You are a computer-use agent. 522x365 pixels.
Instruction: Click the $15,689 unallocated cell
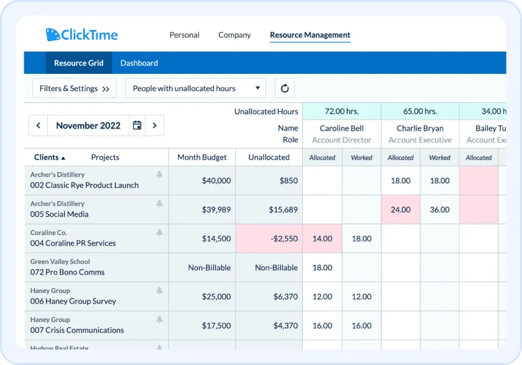[x=269, y=209]
